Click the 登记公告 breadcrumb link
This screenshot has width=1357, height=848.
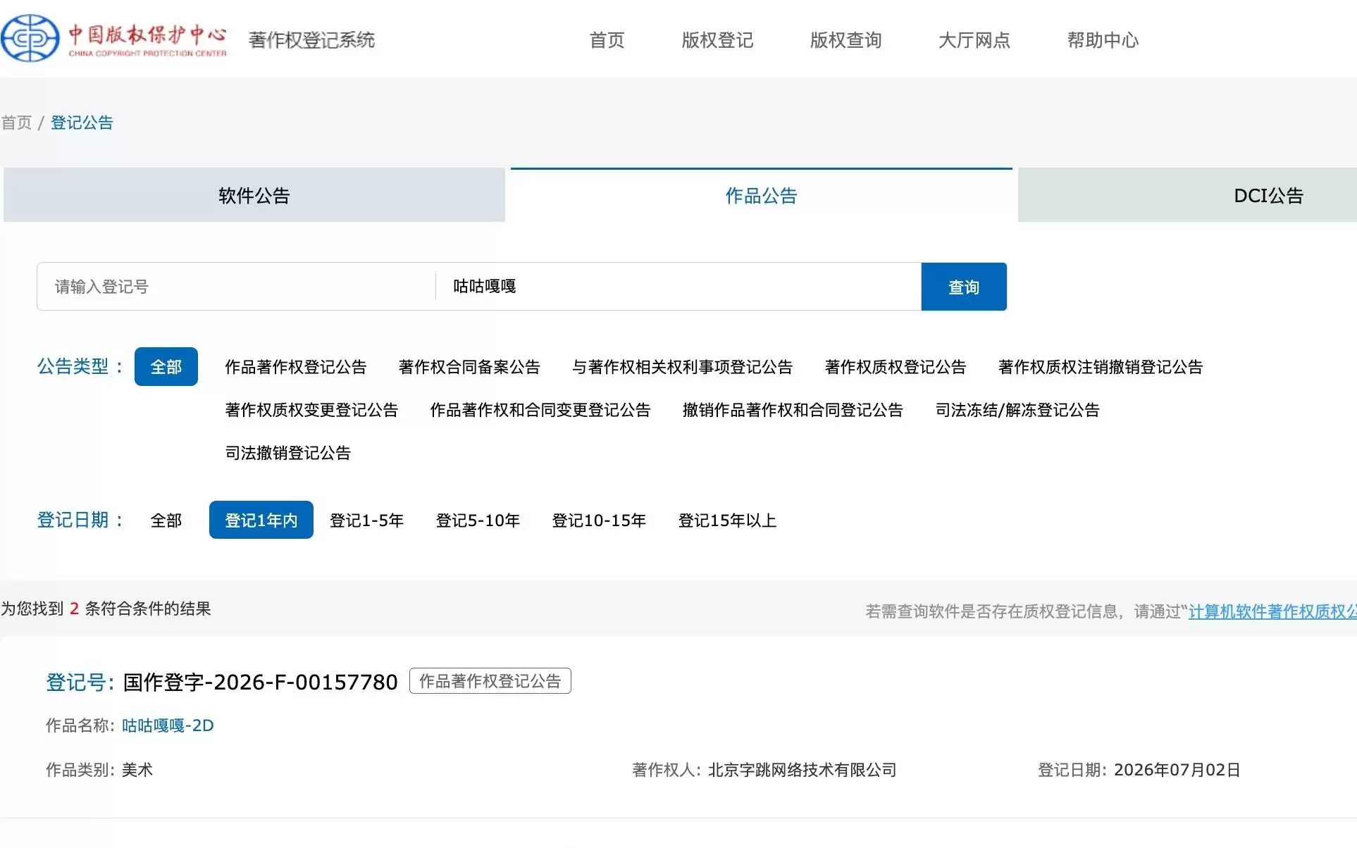[x=82, y=123]
